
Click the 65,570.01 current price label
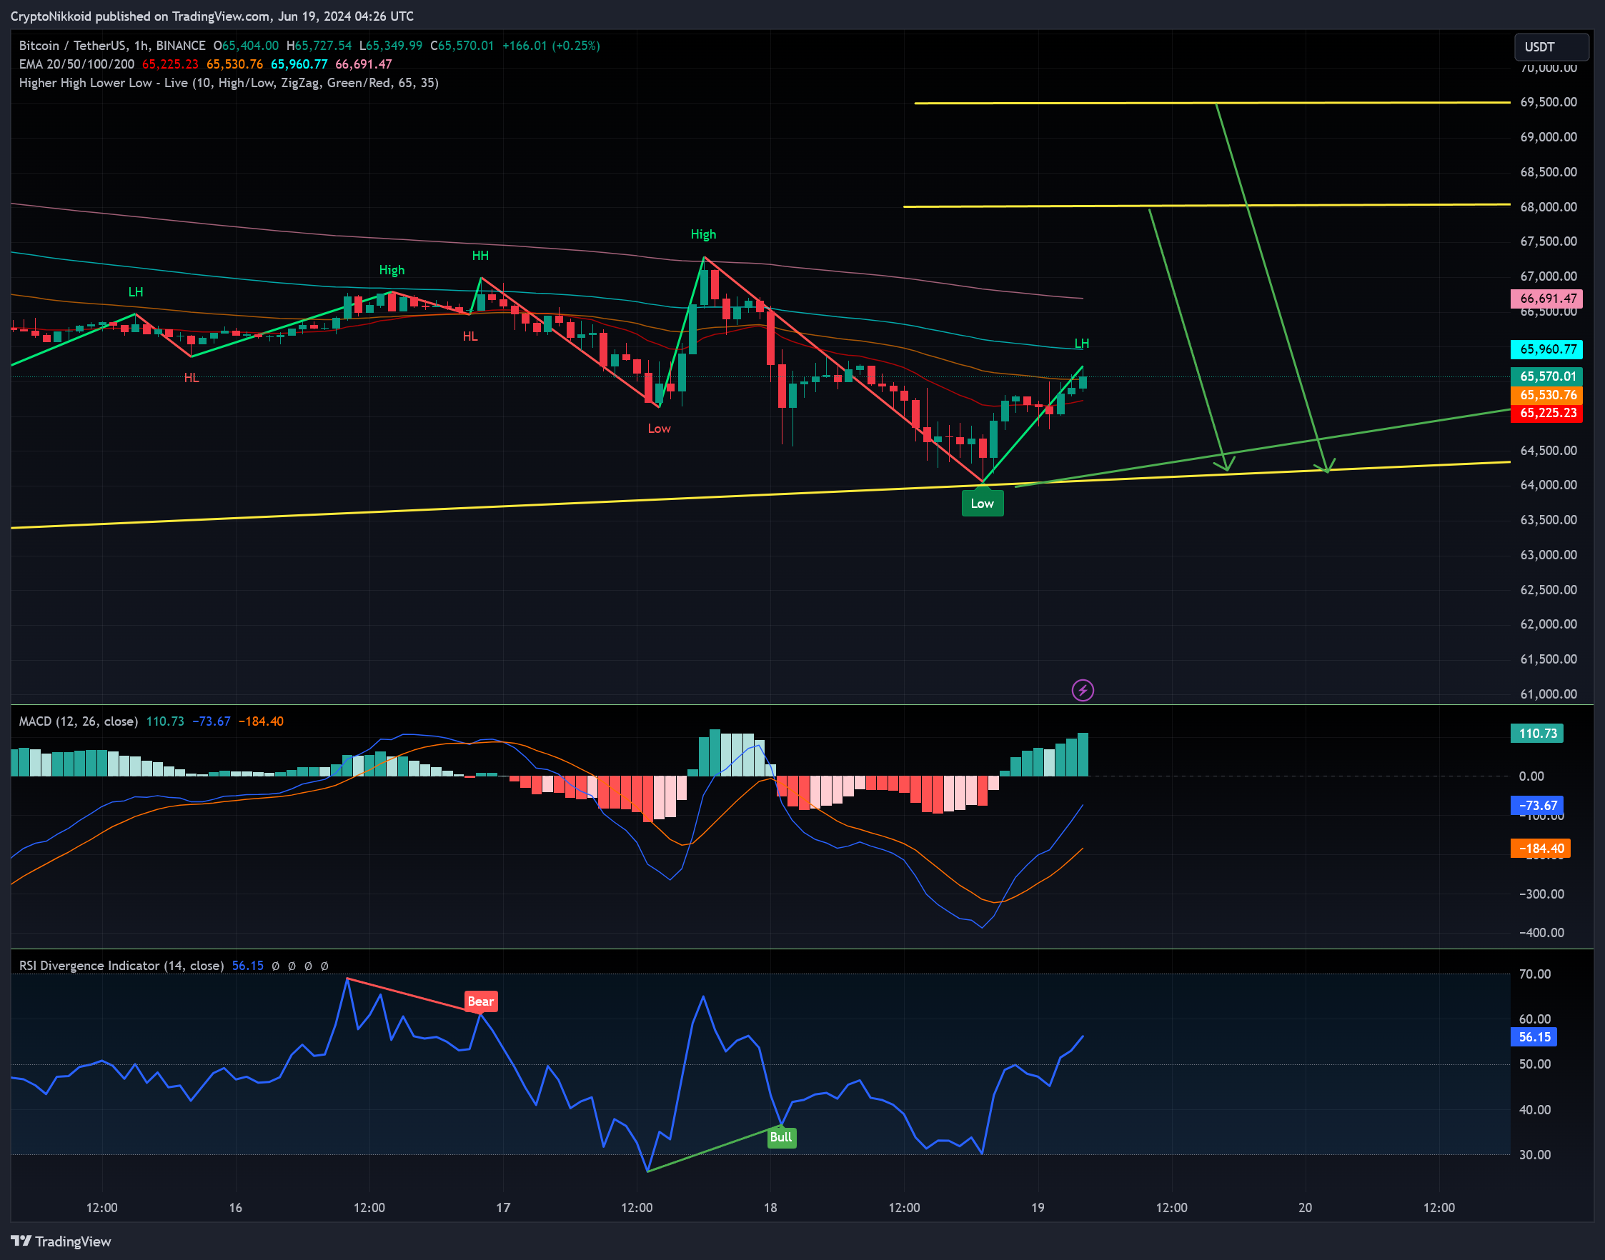(1546, 376)
